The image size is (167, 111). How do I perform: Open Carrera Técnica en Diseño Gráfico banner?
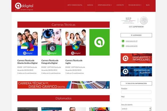[63, 85]
